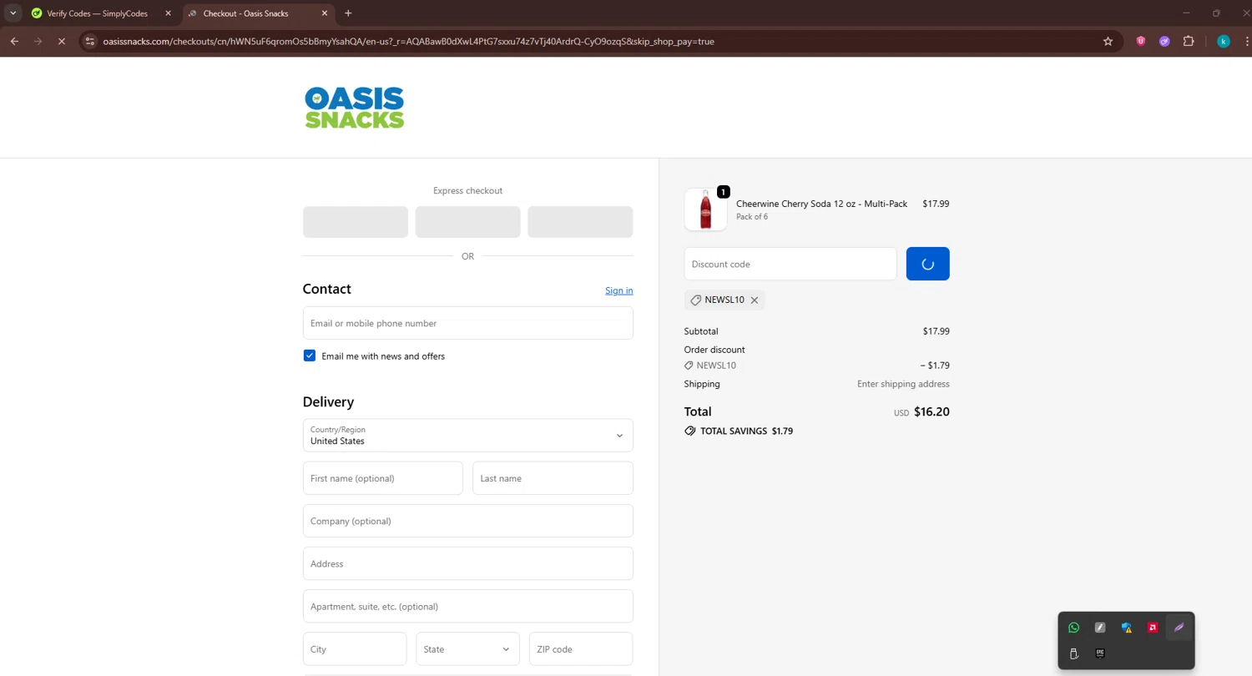This screenshot has width=1252, height=676.
Task: Click the pink shield extension icon
Action: tap(1141, 41)
